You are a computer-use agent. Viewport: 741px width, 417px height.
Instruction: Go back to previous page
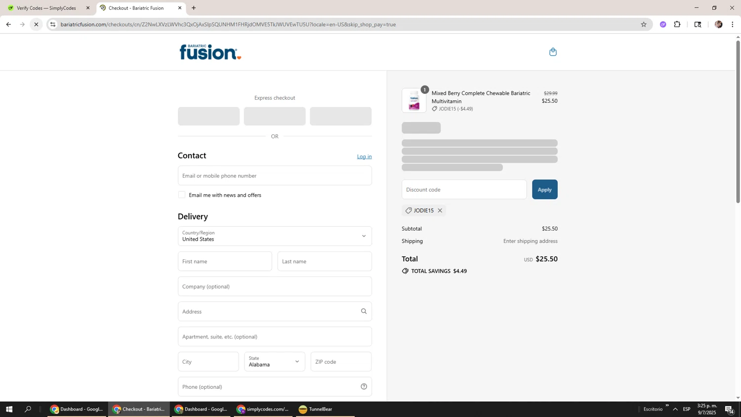pos(8,24)
